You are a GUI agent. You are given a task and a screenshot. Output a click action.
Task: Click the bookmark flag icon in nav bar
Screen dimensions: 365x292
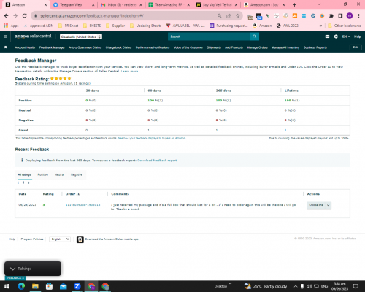coord(6,47)
